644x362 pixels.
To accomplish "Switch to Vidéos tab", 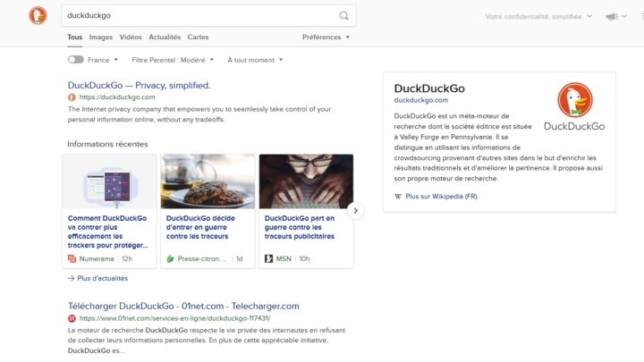I will point(131,37).
